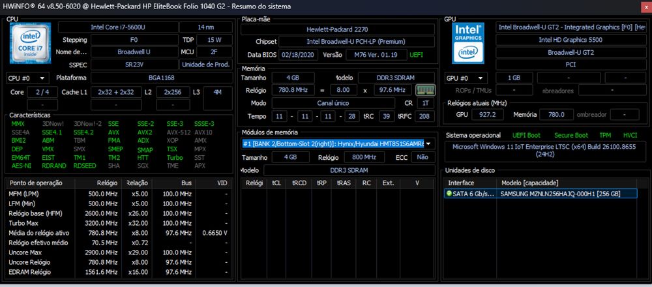
Task: Click the RDRAND feature flag
Action: pos(53,166)
